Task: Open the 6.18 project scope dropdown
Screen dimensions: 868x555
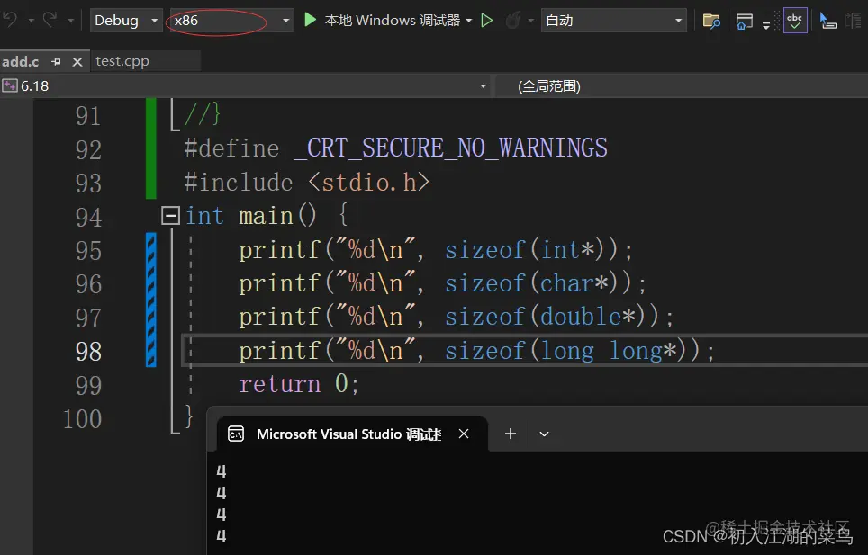Action: pos(245,86)
